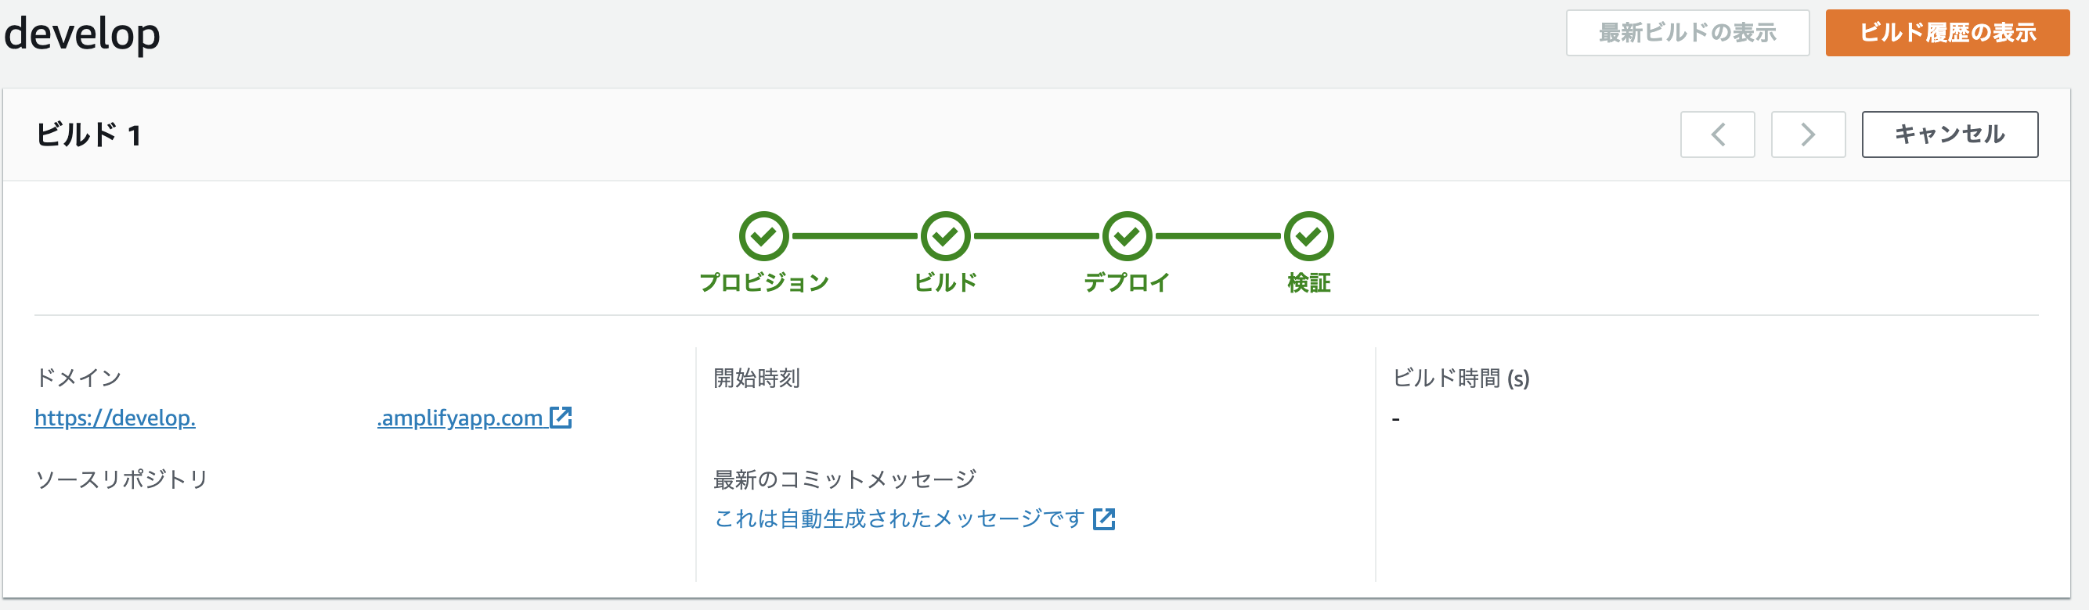
Task: Navigate to the next build with the right chevron
Action: [x=1807, y=135]
